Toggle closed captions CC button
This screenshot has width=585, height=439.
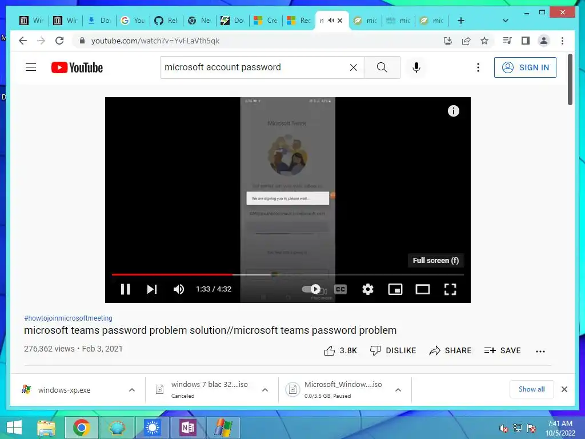(340, 289)
